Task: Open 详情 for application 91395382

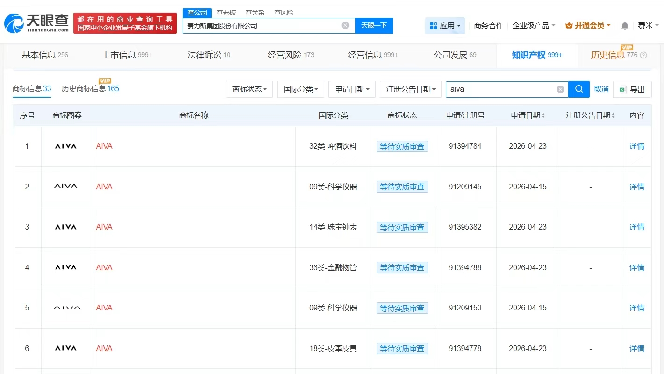Action: pos(637,227)
